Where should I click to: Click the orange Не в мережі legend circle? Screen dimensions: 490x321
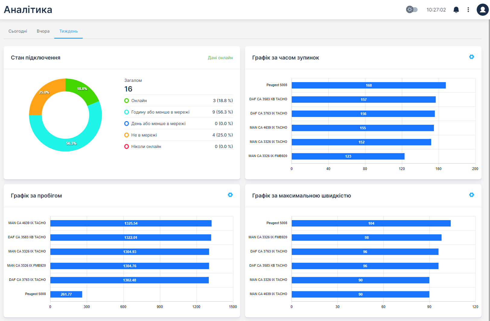point(127,135)
